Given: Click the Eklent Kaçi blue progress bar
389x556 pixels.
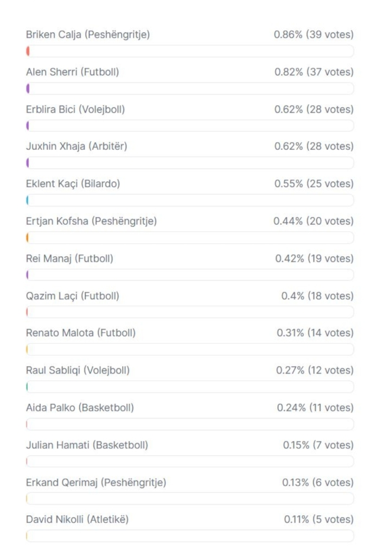Looking at the screenshot, I should [190, 200].
